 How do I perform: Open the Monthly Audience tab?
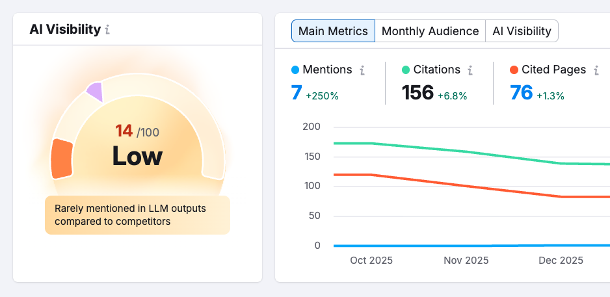(x=430, y=31)
